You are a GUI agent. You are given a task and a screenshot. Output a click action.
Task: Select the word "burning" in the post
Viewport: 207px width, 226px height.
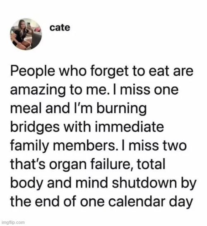(x=122, y=109)
